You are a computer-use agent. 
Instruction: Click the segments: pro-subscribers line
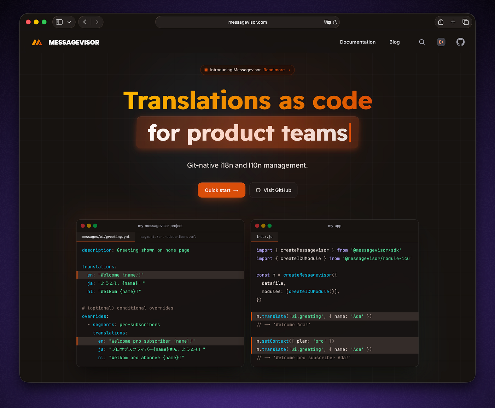click(x=124, y=325)
